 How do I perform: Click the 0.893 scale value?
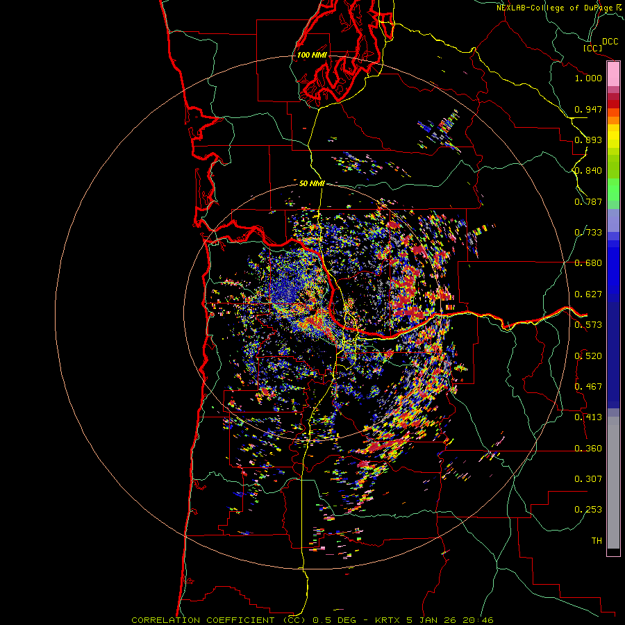[x=588, y=140]
